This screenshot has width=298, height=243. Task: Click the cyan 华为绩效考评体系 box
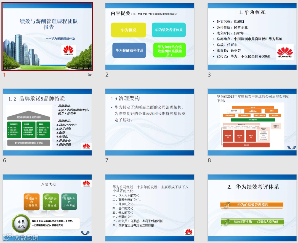(169, 30)
